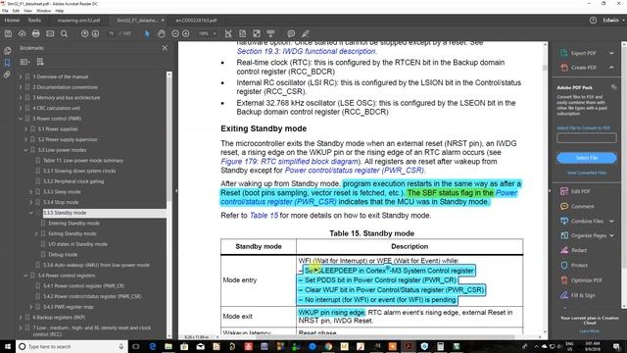Open the attachments paperclip panel
627x353 pixels.
pos(7,75)
